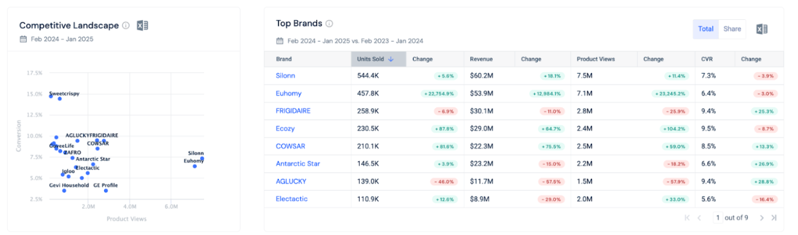Click Silonn CVR value 7.3%

(708, 76)
